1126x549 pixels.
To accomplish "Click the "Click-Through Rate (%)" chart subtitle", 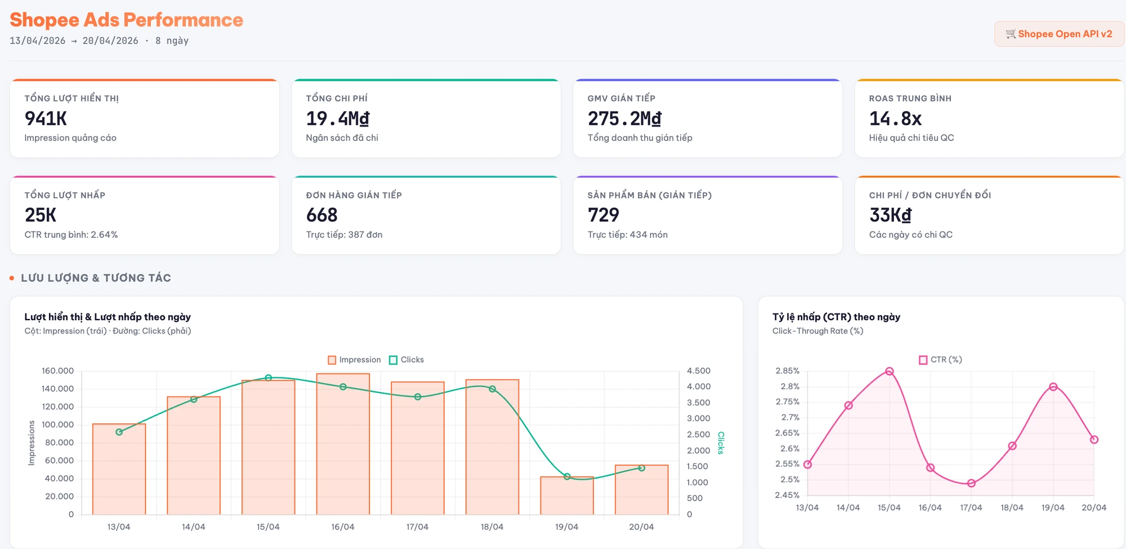I will click(x=817, y=331).
